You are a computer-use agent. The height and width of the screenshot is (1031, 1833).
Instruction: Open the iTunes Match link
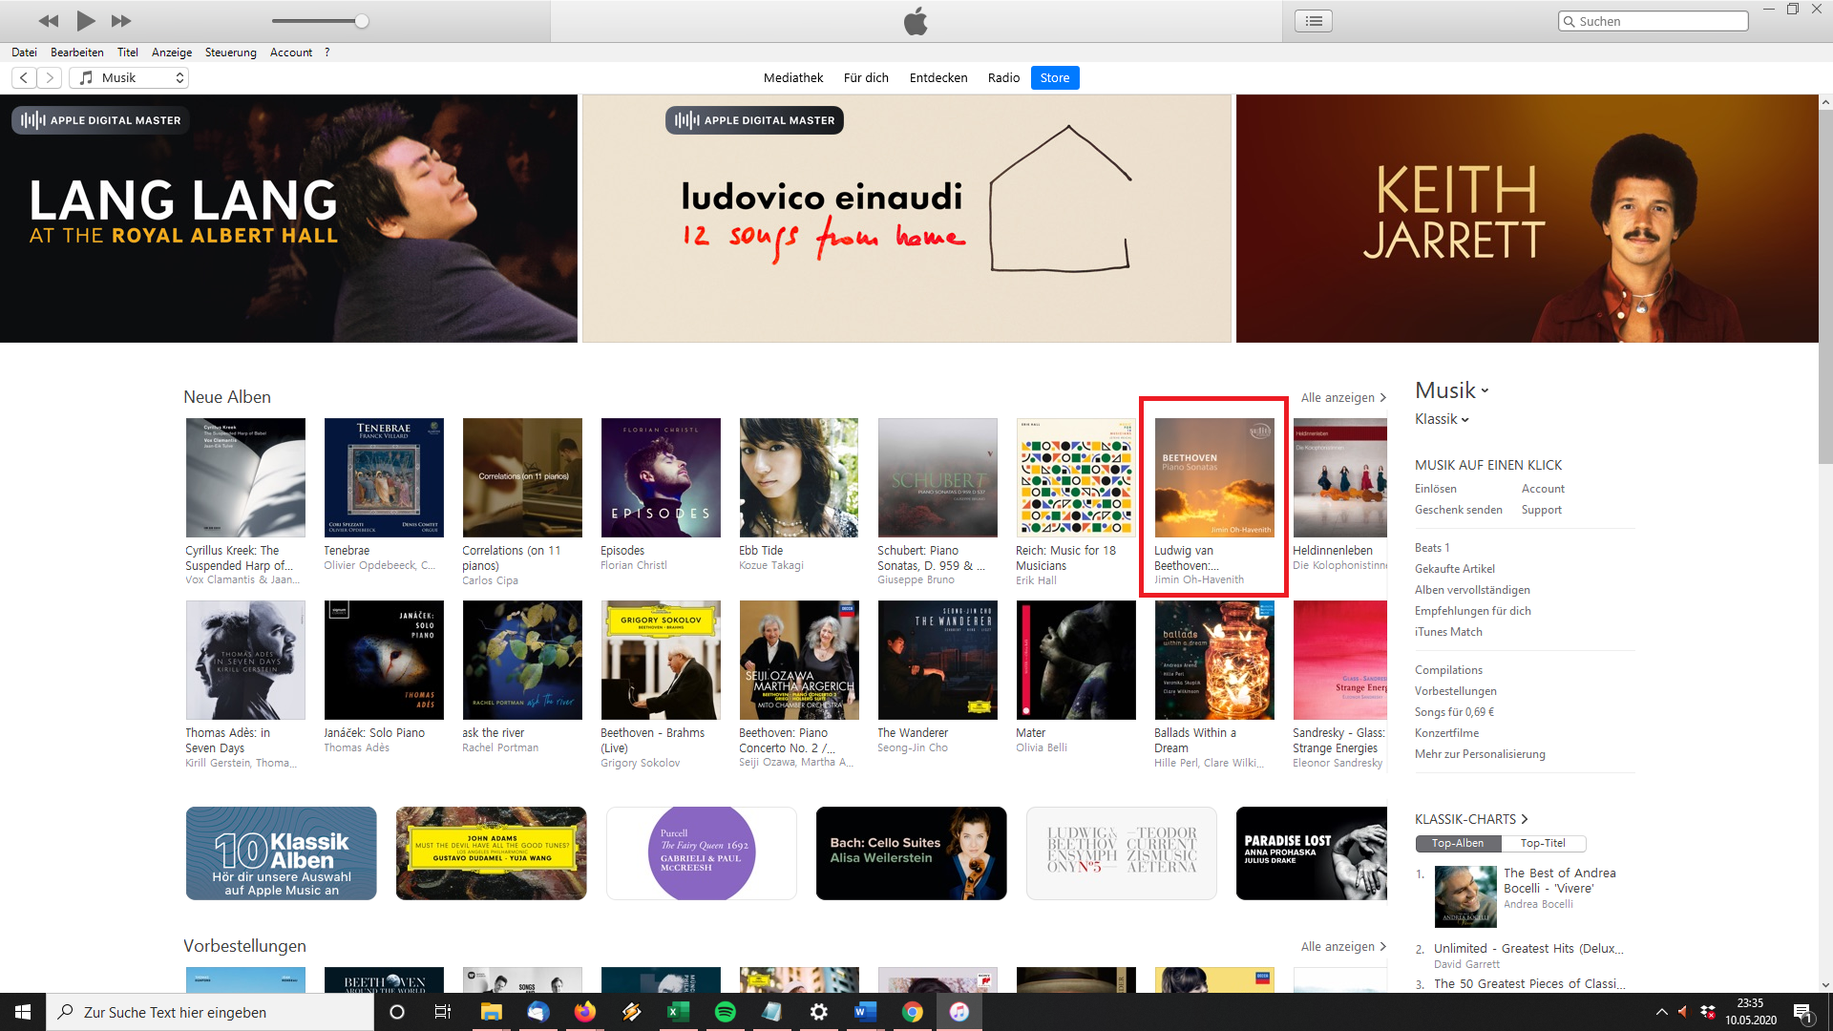1448,631
